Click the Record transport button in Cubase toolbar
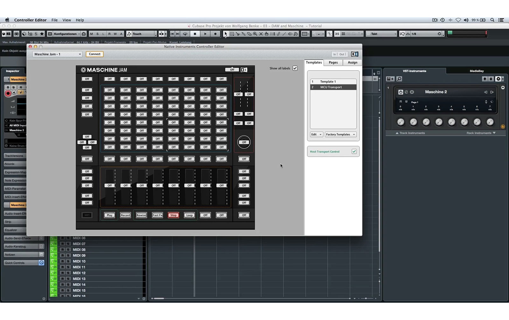509x320 pixels. click(x=215, y=34)
